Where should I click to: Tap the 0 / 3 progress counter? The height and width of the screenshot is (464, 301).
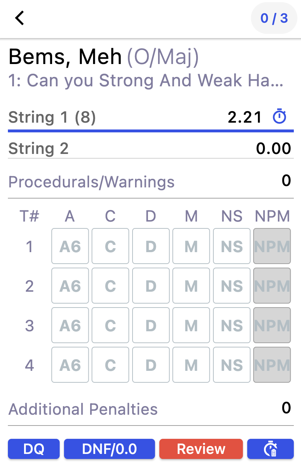point(274,18)
